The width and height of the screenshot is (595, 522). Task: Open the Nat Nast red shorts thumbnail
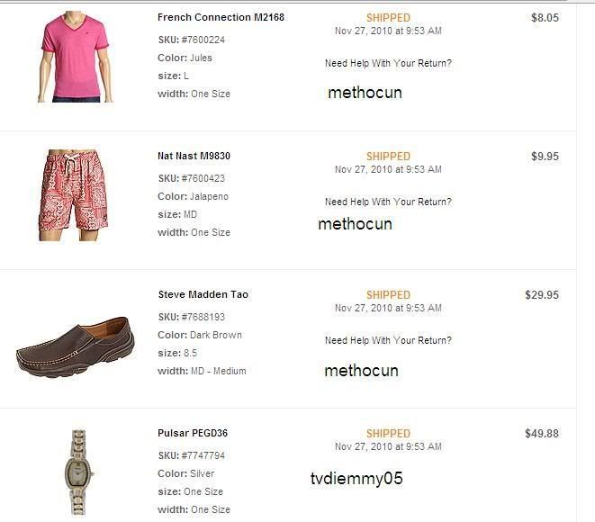[x=74, y=195]
